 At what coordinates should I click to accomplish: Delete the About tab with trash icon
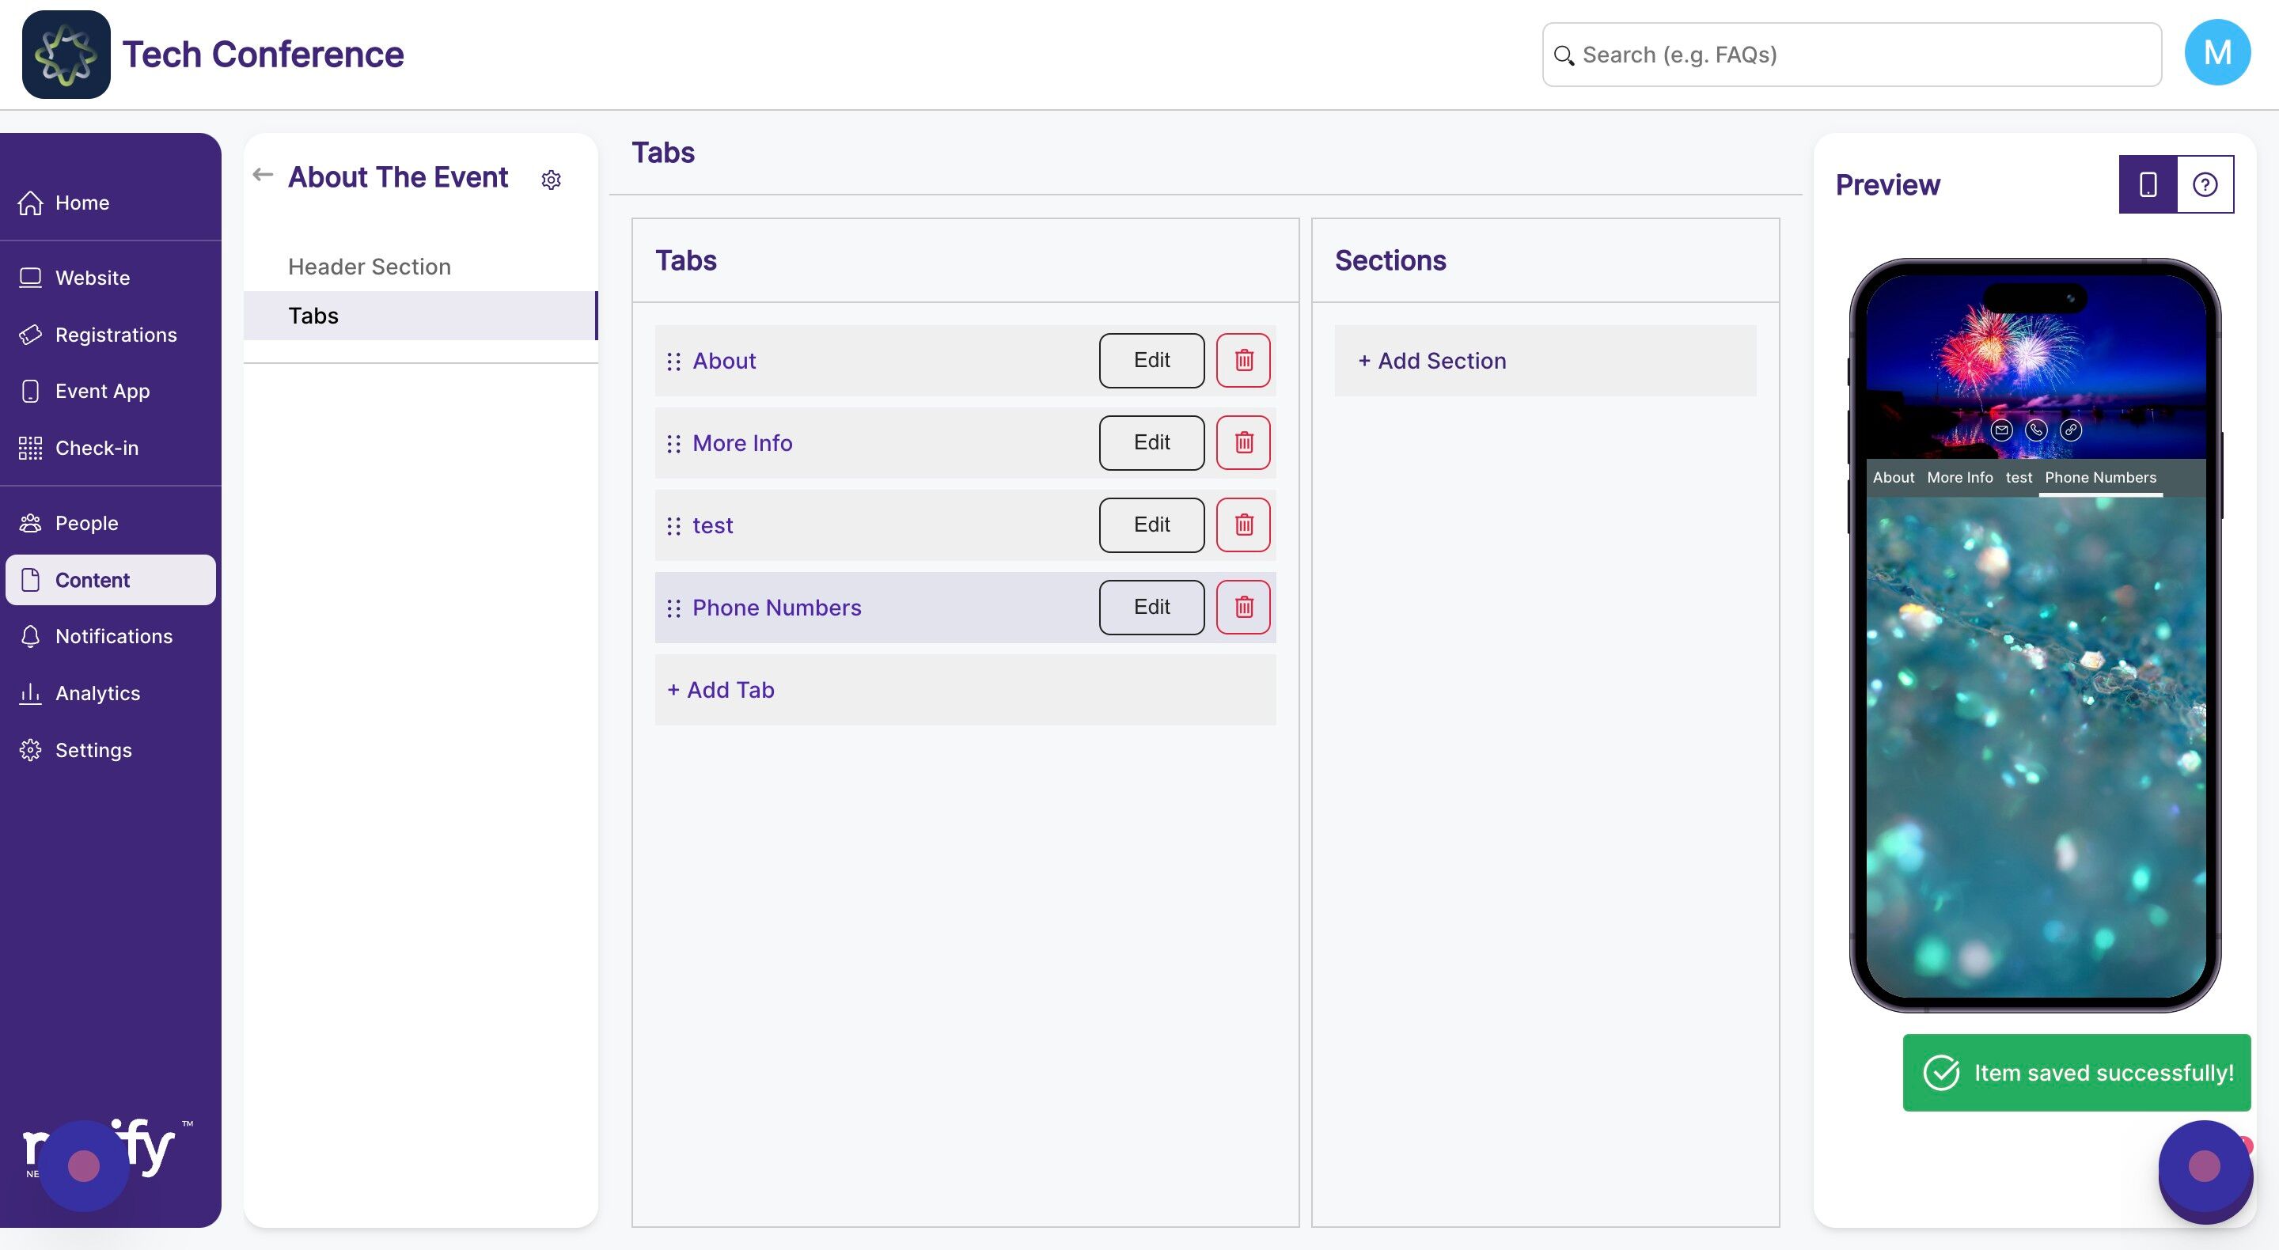pos(1243,360)
